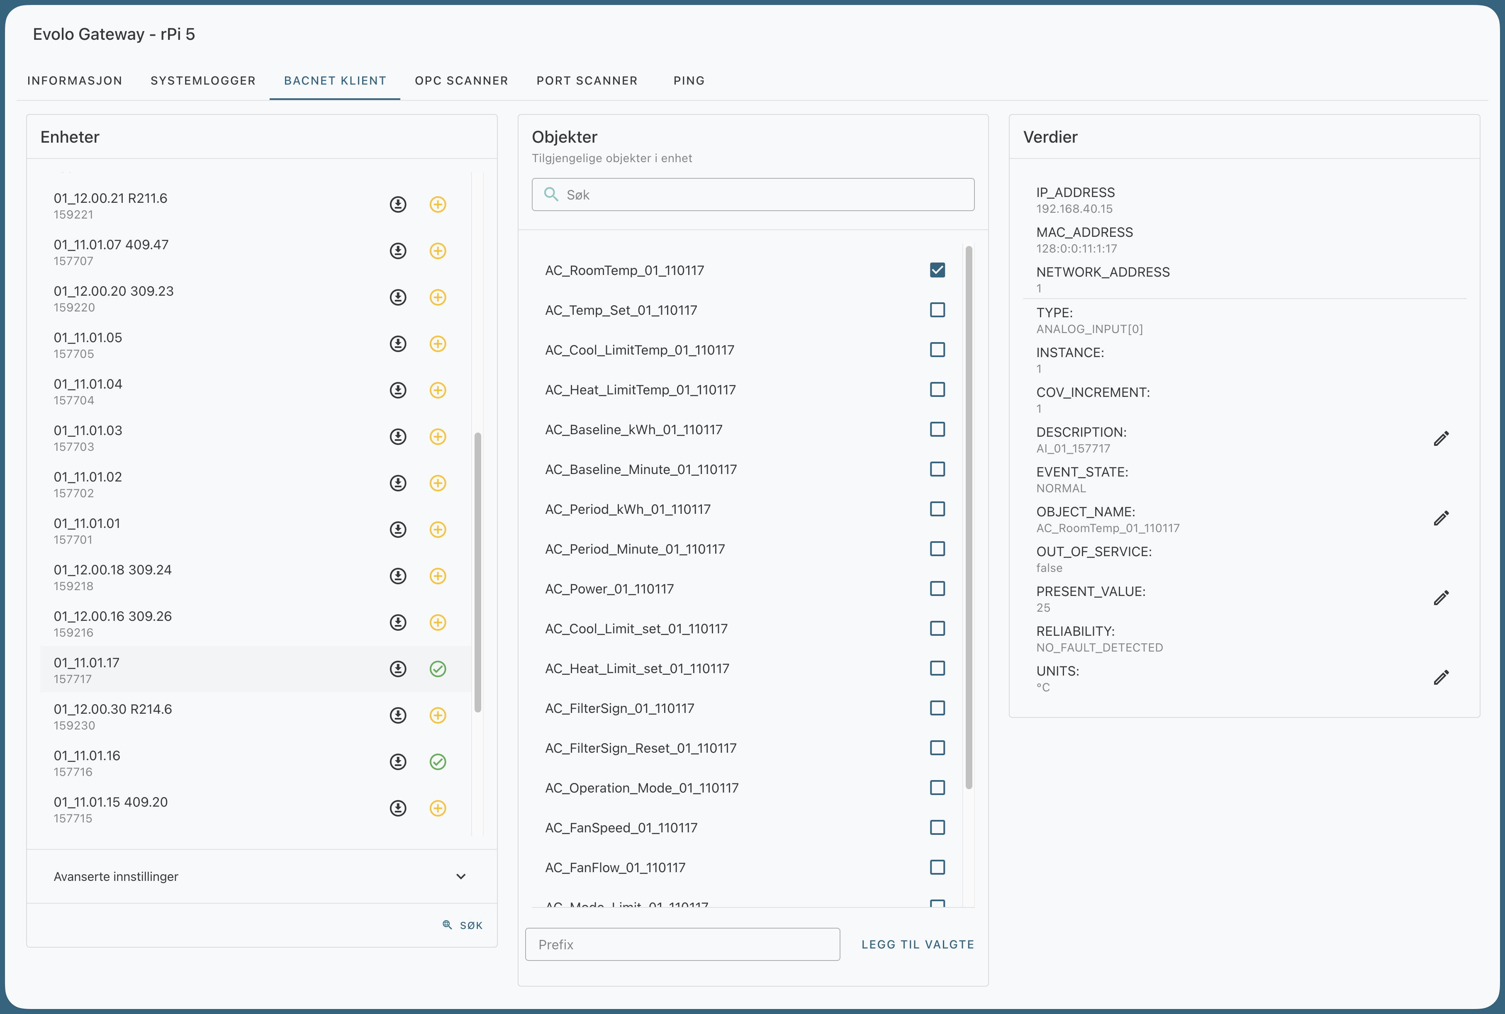Screen dimensions: 1505x1014
Task: Add device 01_11.01.01 with plus icon
Action: (x=438, y=530)
